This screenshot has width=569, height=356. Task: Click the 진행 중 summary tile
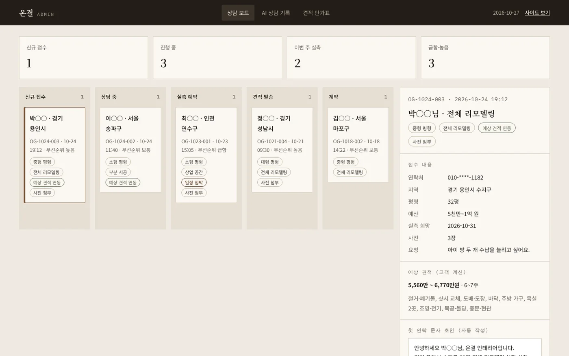point(217,58)
